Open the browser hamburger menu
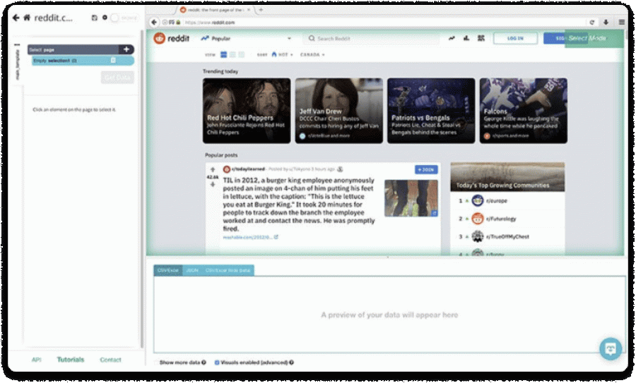 [621, 23]
